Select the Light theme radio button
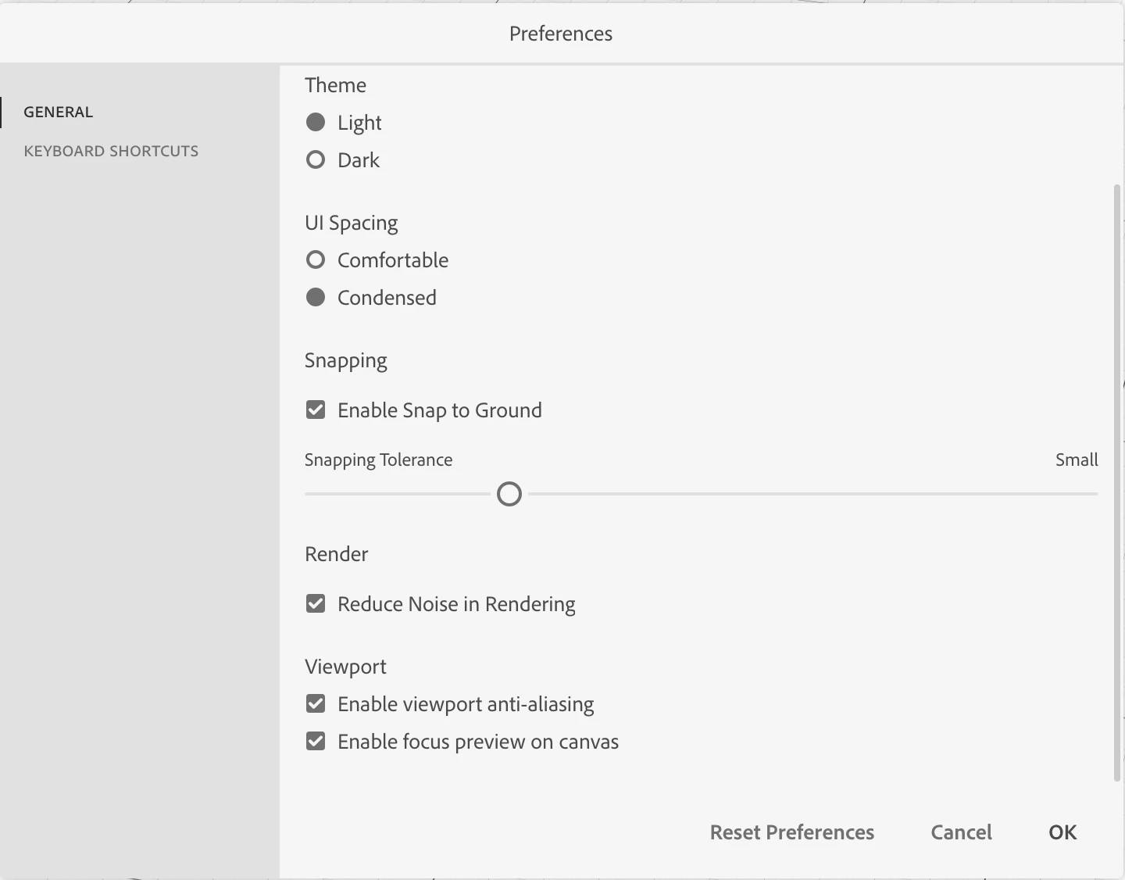This screenshot has width=1125, height=880. click(x=316, y=123)
